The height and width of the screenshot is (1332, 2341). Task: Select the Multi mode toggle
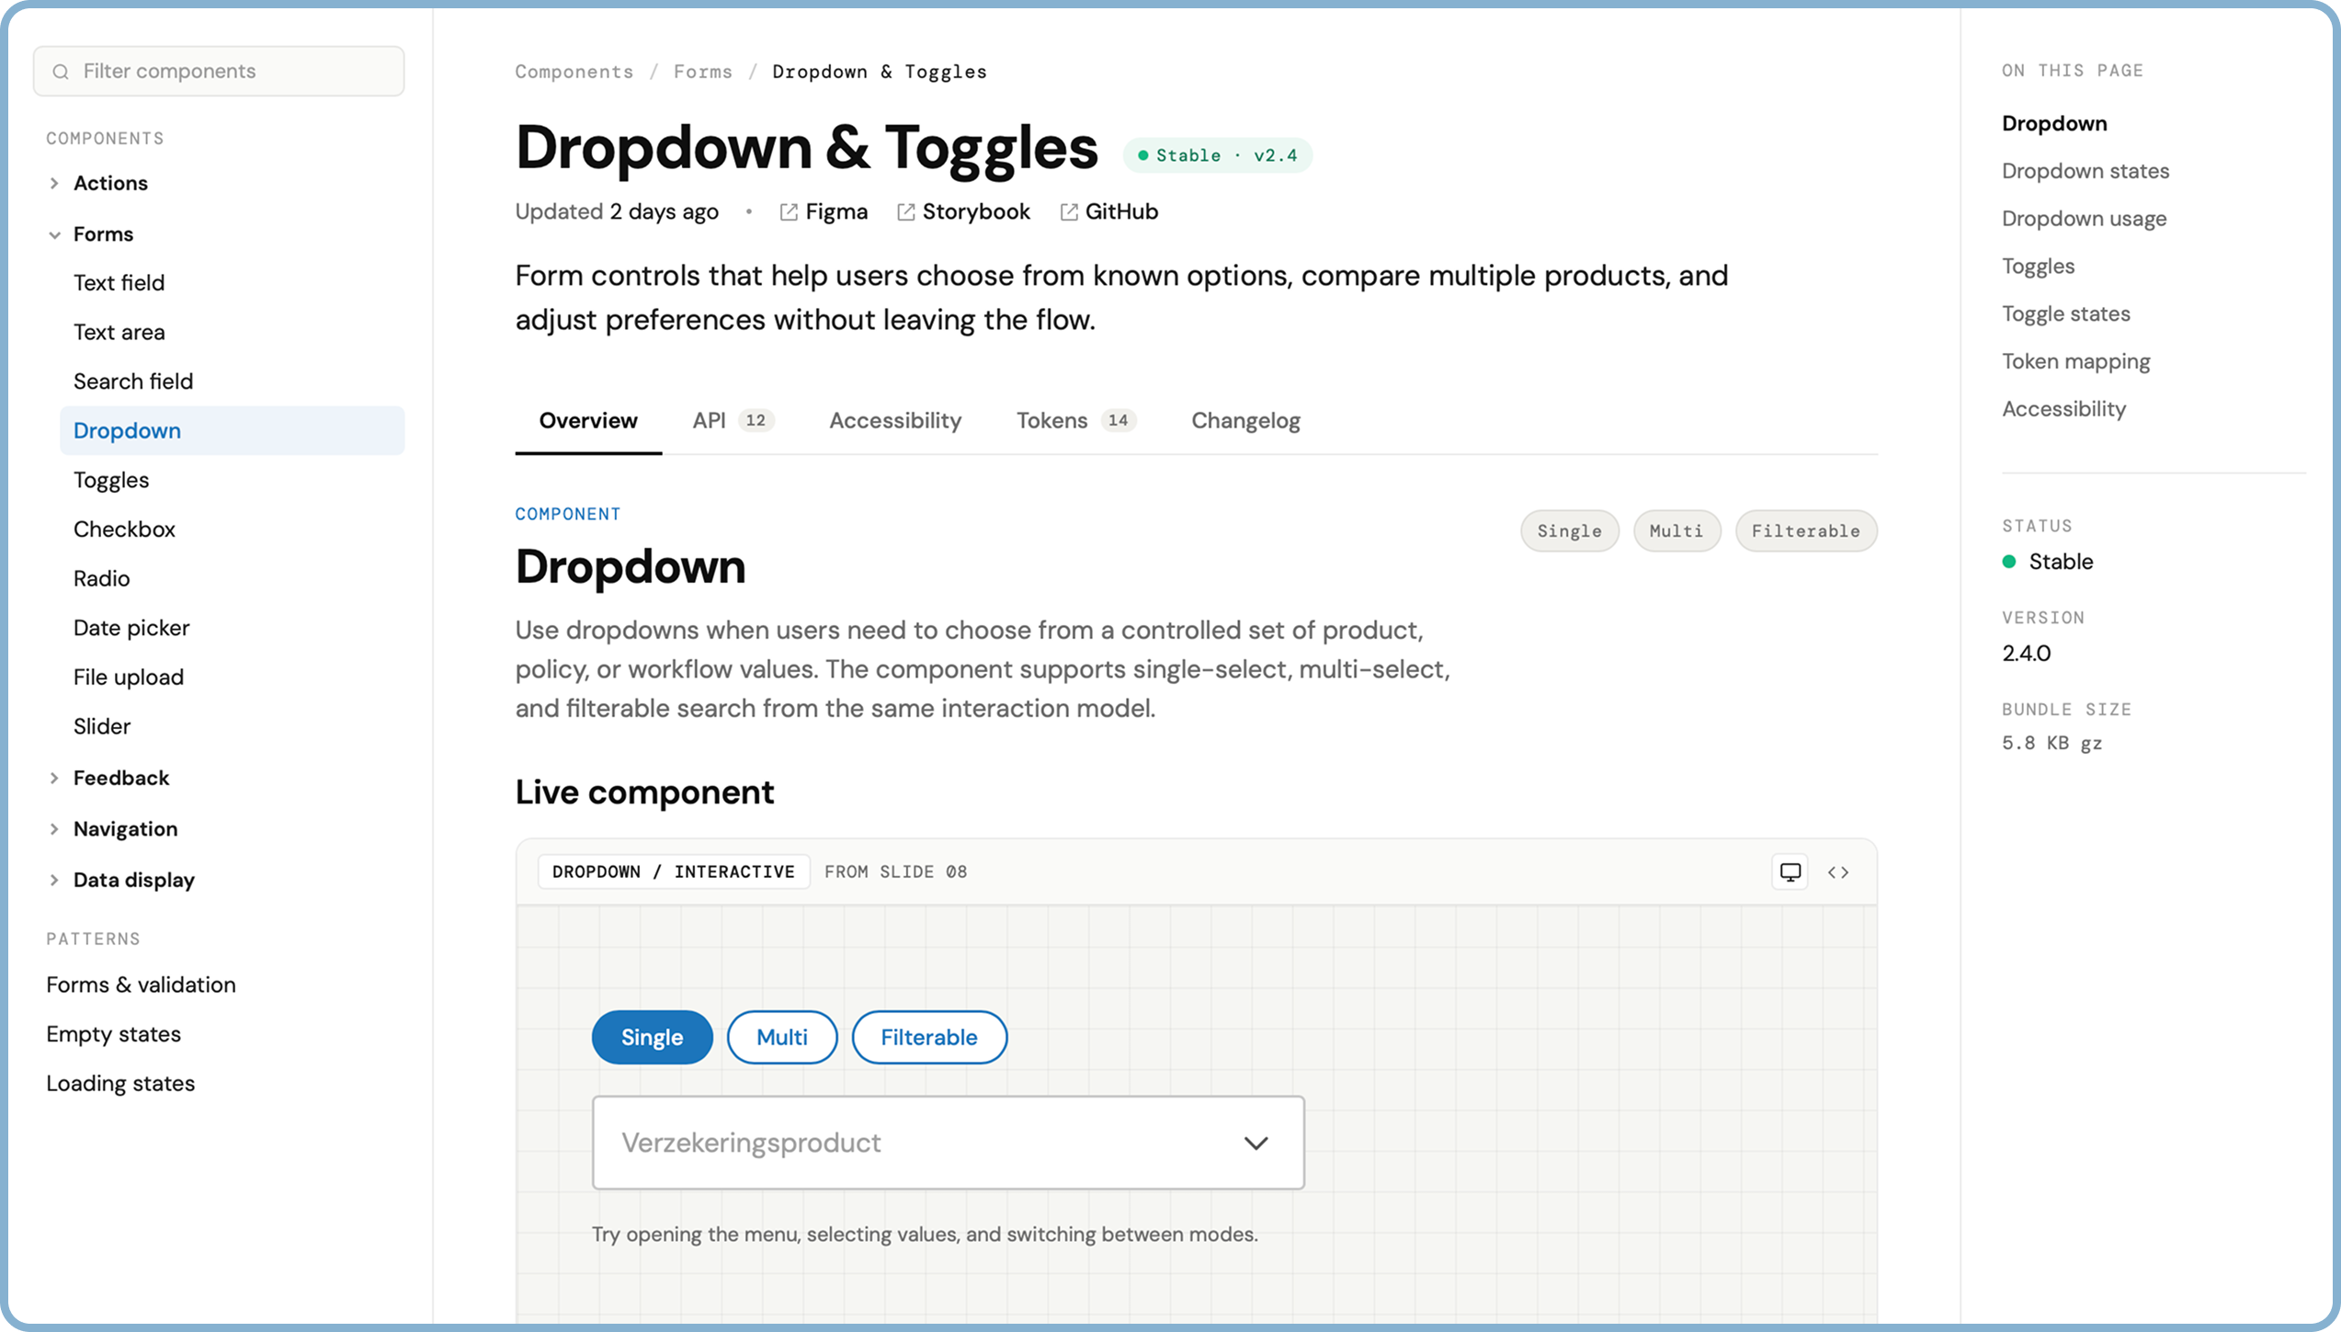click(781, 1037)
